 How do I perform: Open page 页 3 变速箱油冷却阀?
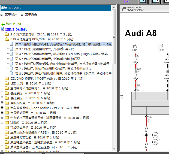pos(45,49)
